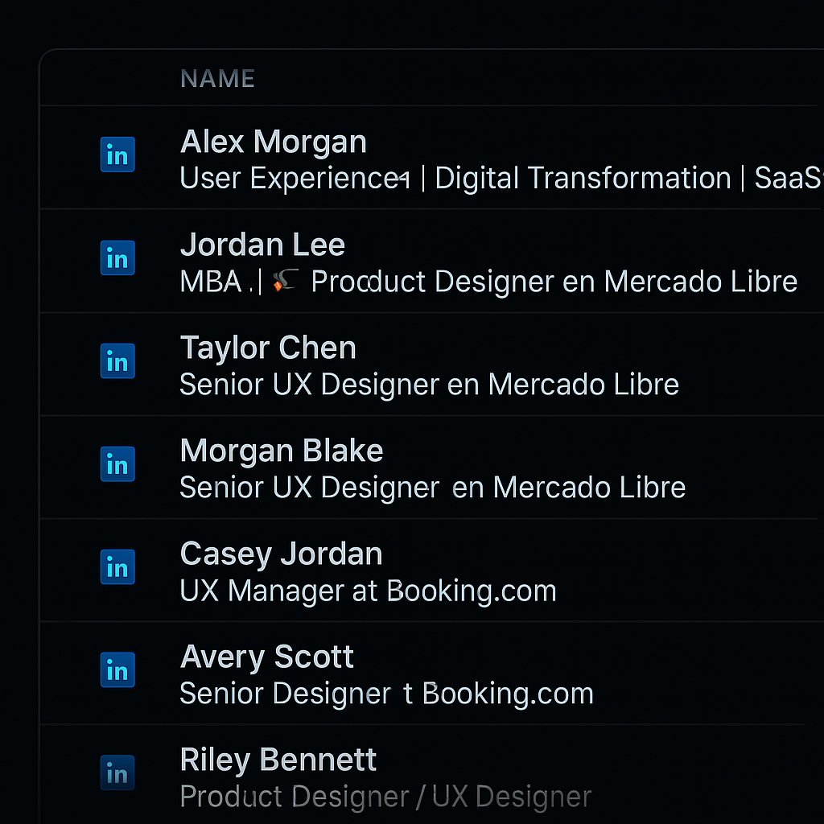
Task: Open Alex Morgan's name link
Action: tap(274, 142)
